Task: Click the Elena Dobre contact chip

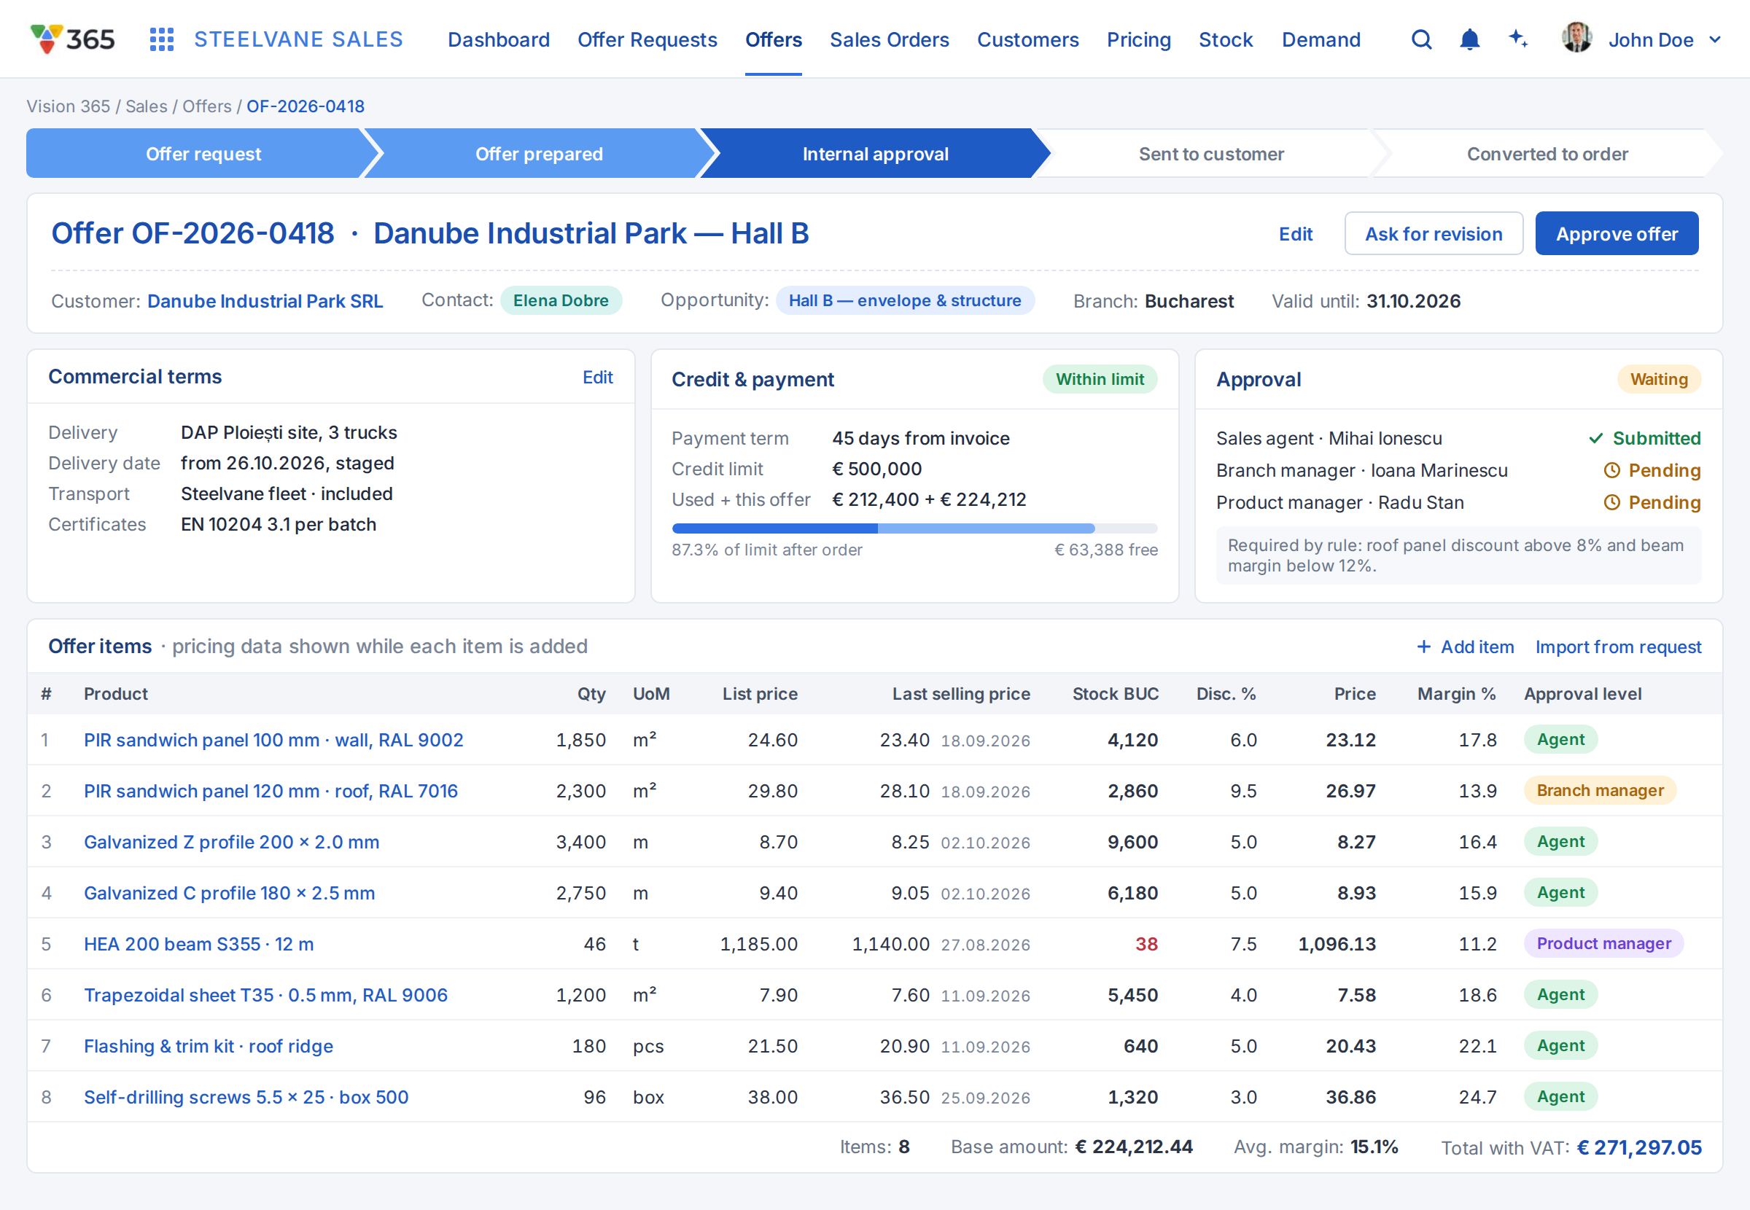Action: [560, 300]
